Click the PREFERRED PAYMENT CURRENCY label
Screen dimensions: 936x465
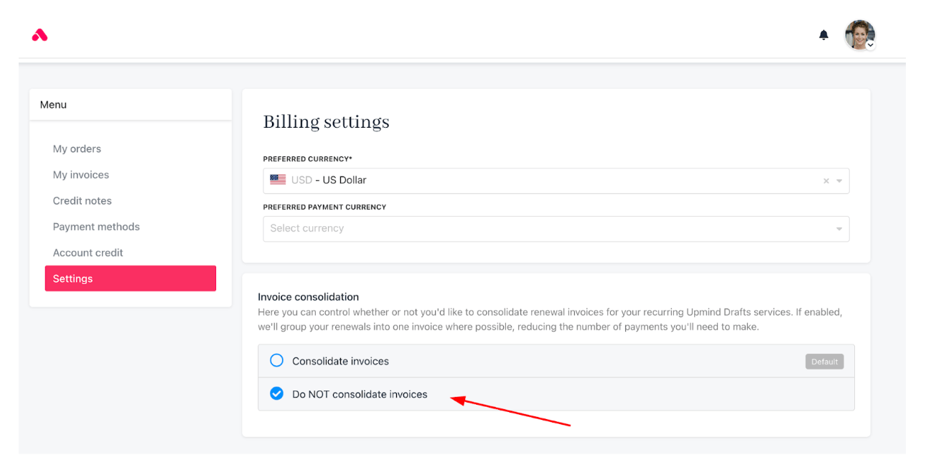(324, 207)
